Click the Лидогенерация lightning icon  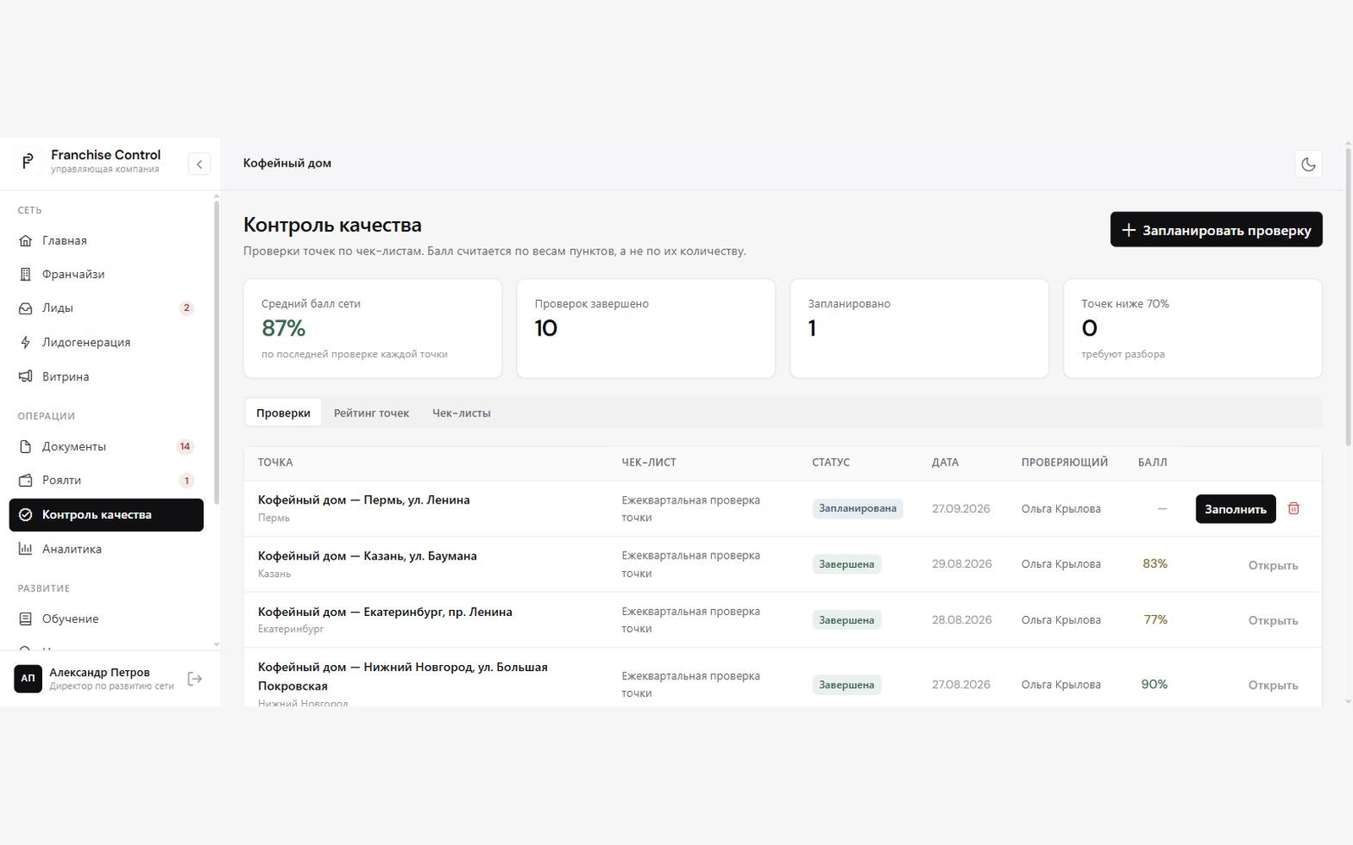point(25,342)
